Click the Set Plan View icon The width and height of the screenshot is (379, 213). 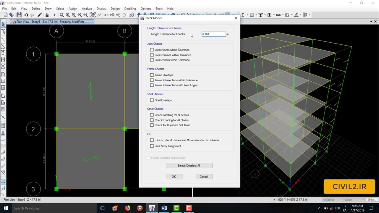(113, 15)
